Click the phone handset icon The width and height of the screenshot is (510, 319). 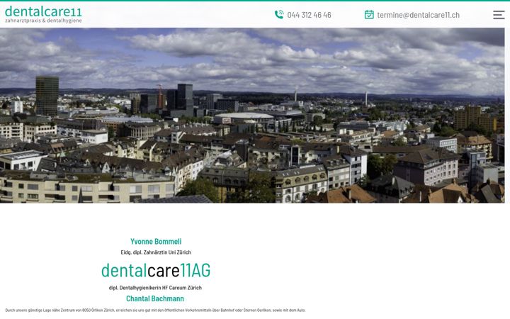point(279,15)
